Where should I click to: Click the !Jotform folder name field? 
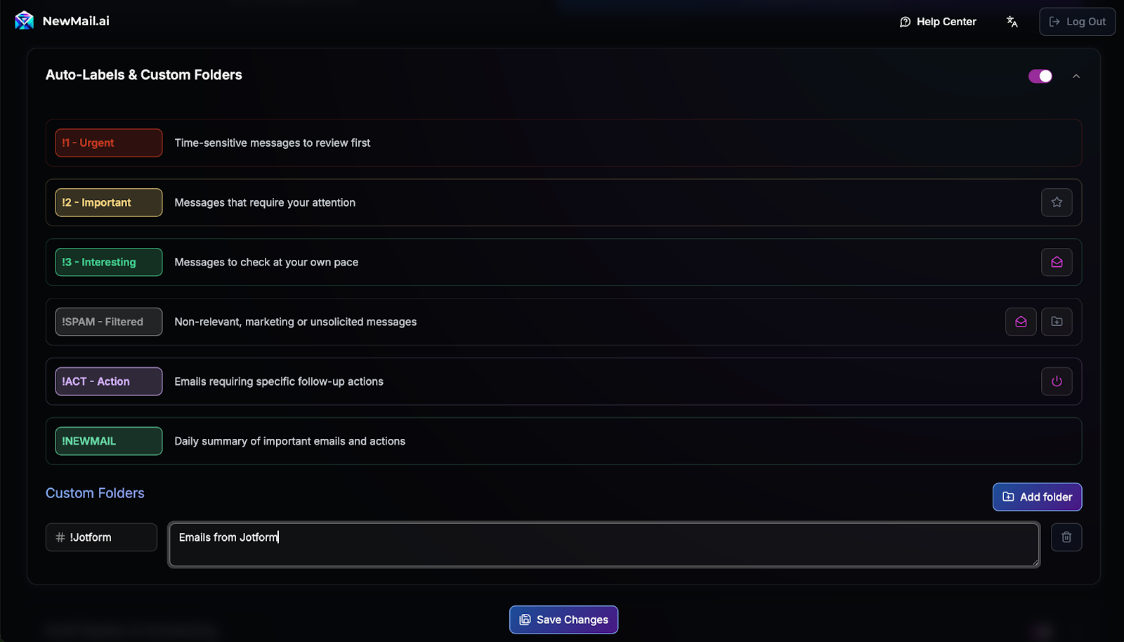point(101,537)
